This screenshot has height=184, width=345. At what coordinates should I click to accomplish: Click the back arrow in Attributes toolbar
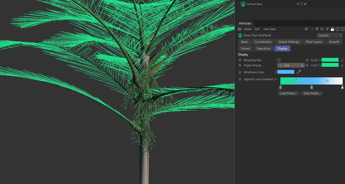tap(307, 29)
